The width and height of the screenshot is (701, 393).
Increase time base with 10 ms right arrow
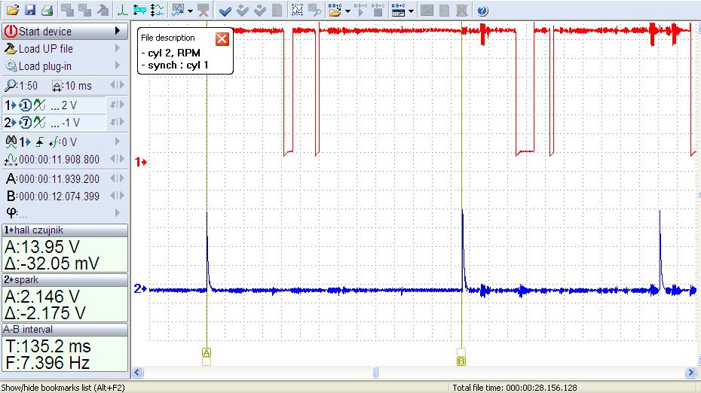pyautogui.click(x=121, y=85)
